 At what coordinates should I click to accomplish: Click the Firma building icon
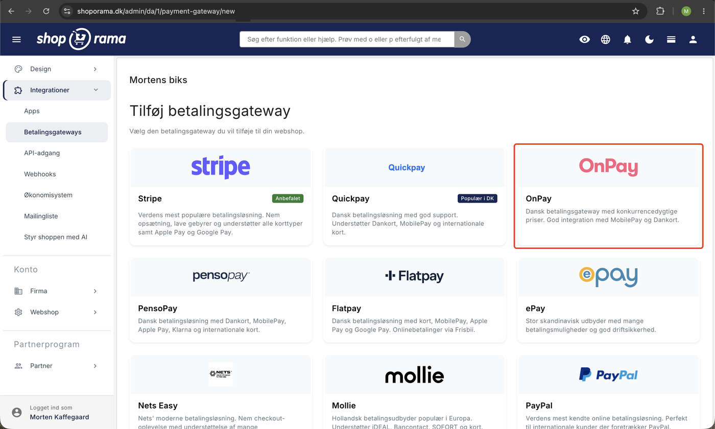pyautogui.click(x=18, y=291)
